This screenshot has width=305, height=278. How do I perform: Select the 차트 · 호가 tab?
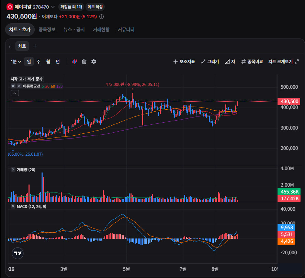20,30
